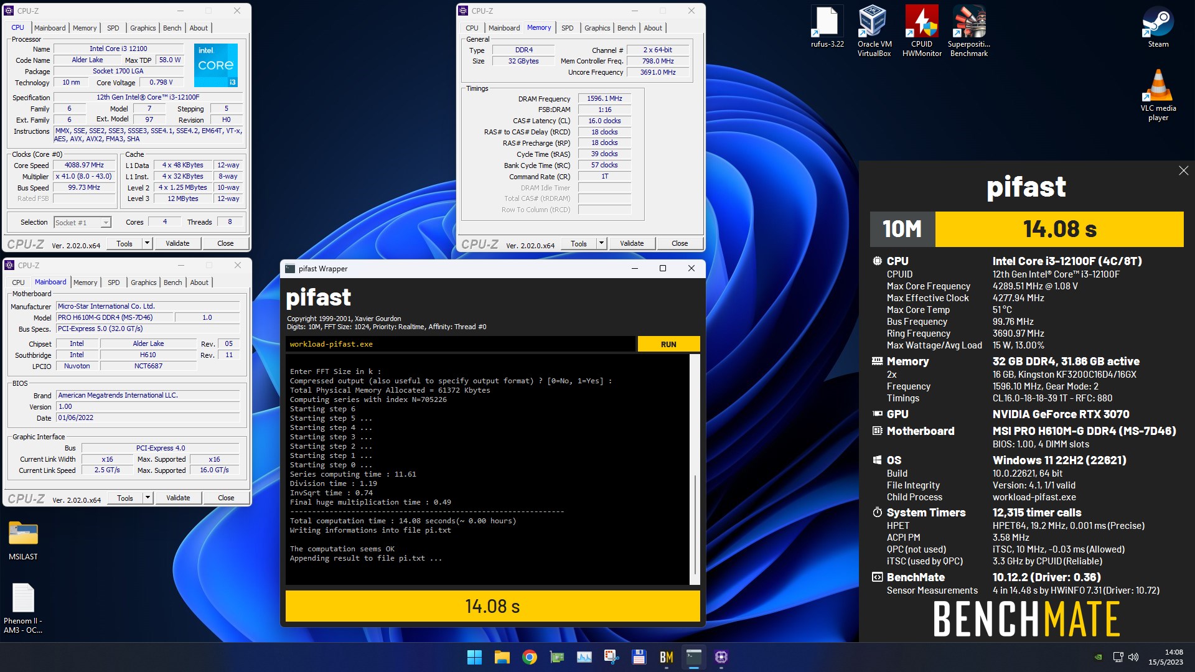Expand Tools dropdown arrow in CPU window
Viewport: 1195px width, 672px height.
[x=148, y=243]
